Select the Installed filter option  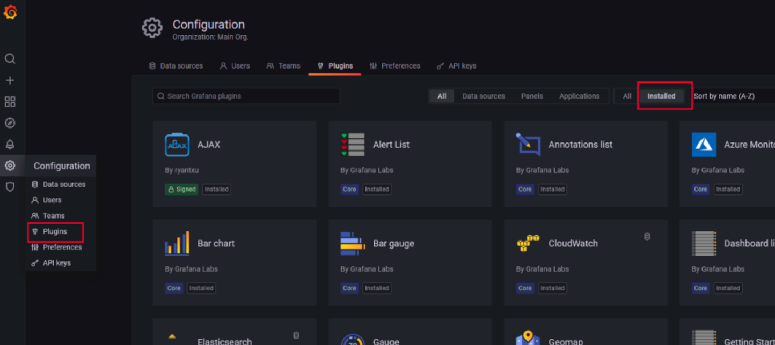(x=661, y=96)
